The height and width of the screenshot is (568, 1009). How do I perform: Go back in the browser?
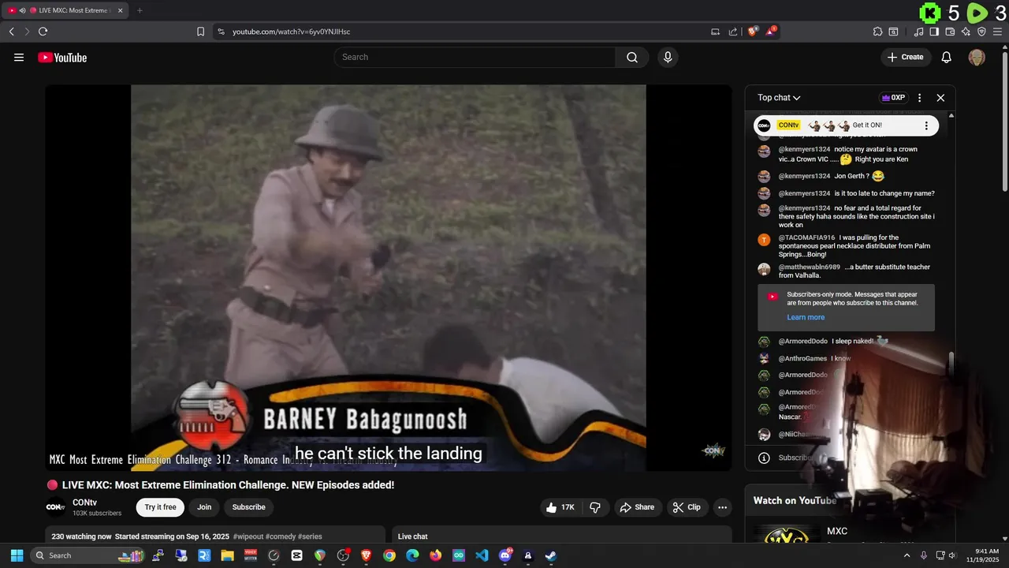click(11, 32)
